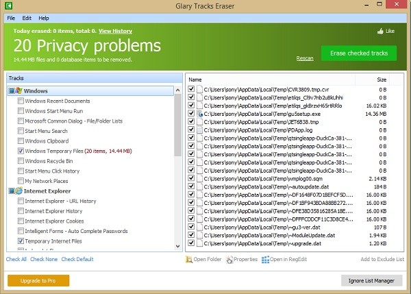Screen dimensions: 411x294
Task: Open the View History link
Action: click(x=115, y=31)
